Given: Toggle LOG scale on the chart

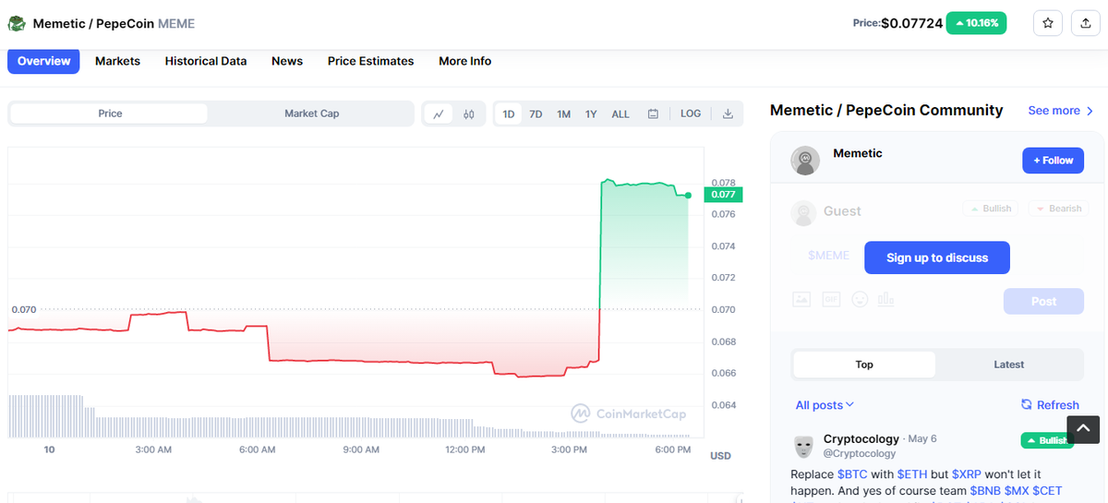Looking at the screenshot, I should coord(691,114).
